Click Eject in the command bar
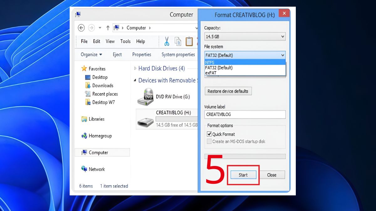376x211 pixels. (117, 54)
